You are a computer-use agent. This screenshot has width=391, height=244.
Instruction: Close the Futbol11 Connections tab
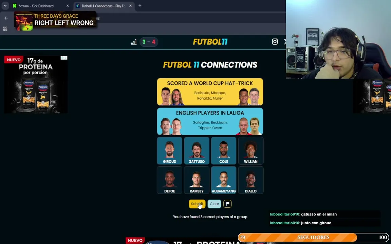click(x=130, y=6)
